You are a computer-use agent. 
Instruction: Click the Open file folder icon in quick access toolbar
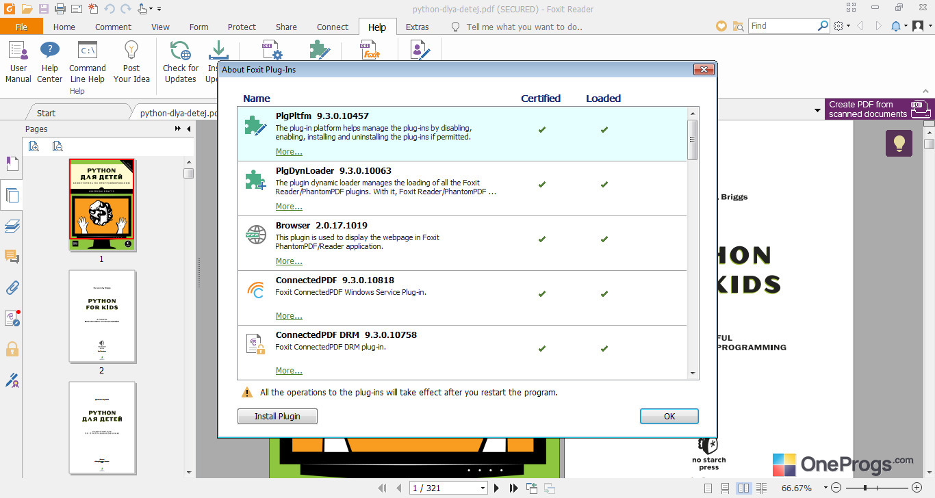(27, 9)
